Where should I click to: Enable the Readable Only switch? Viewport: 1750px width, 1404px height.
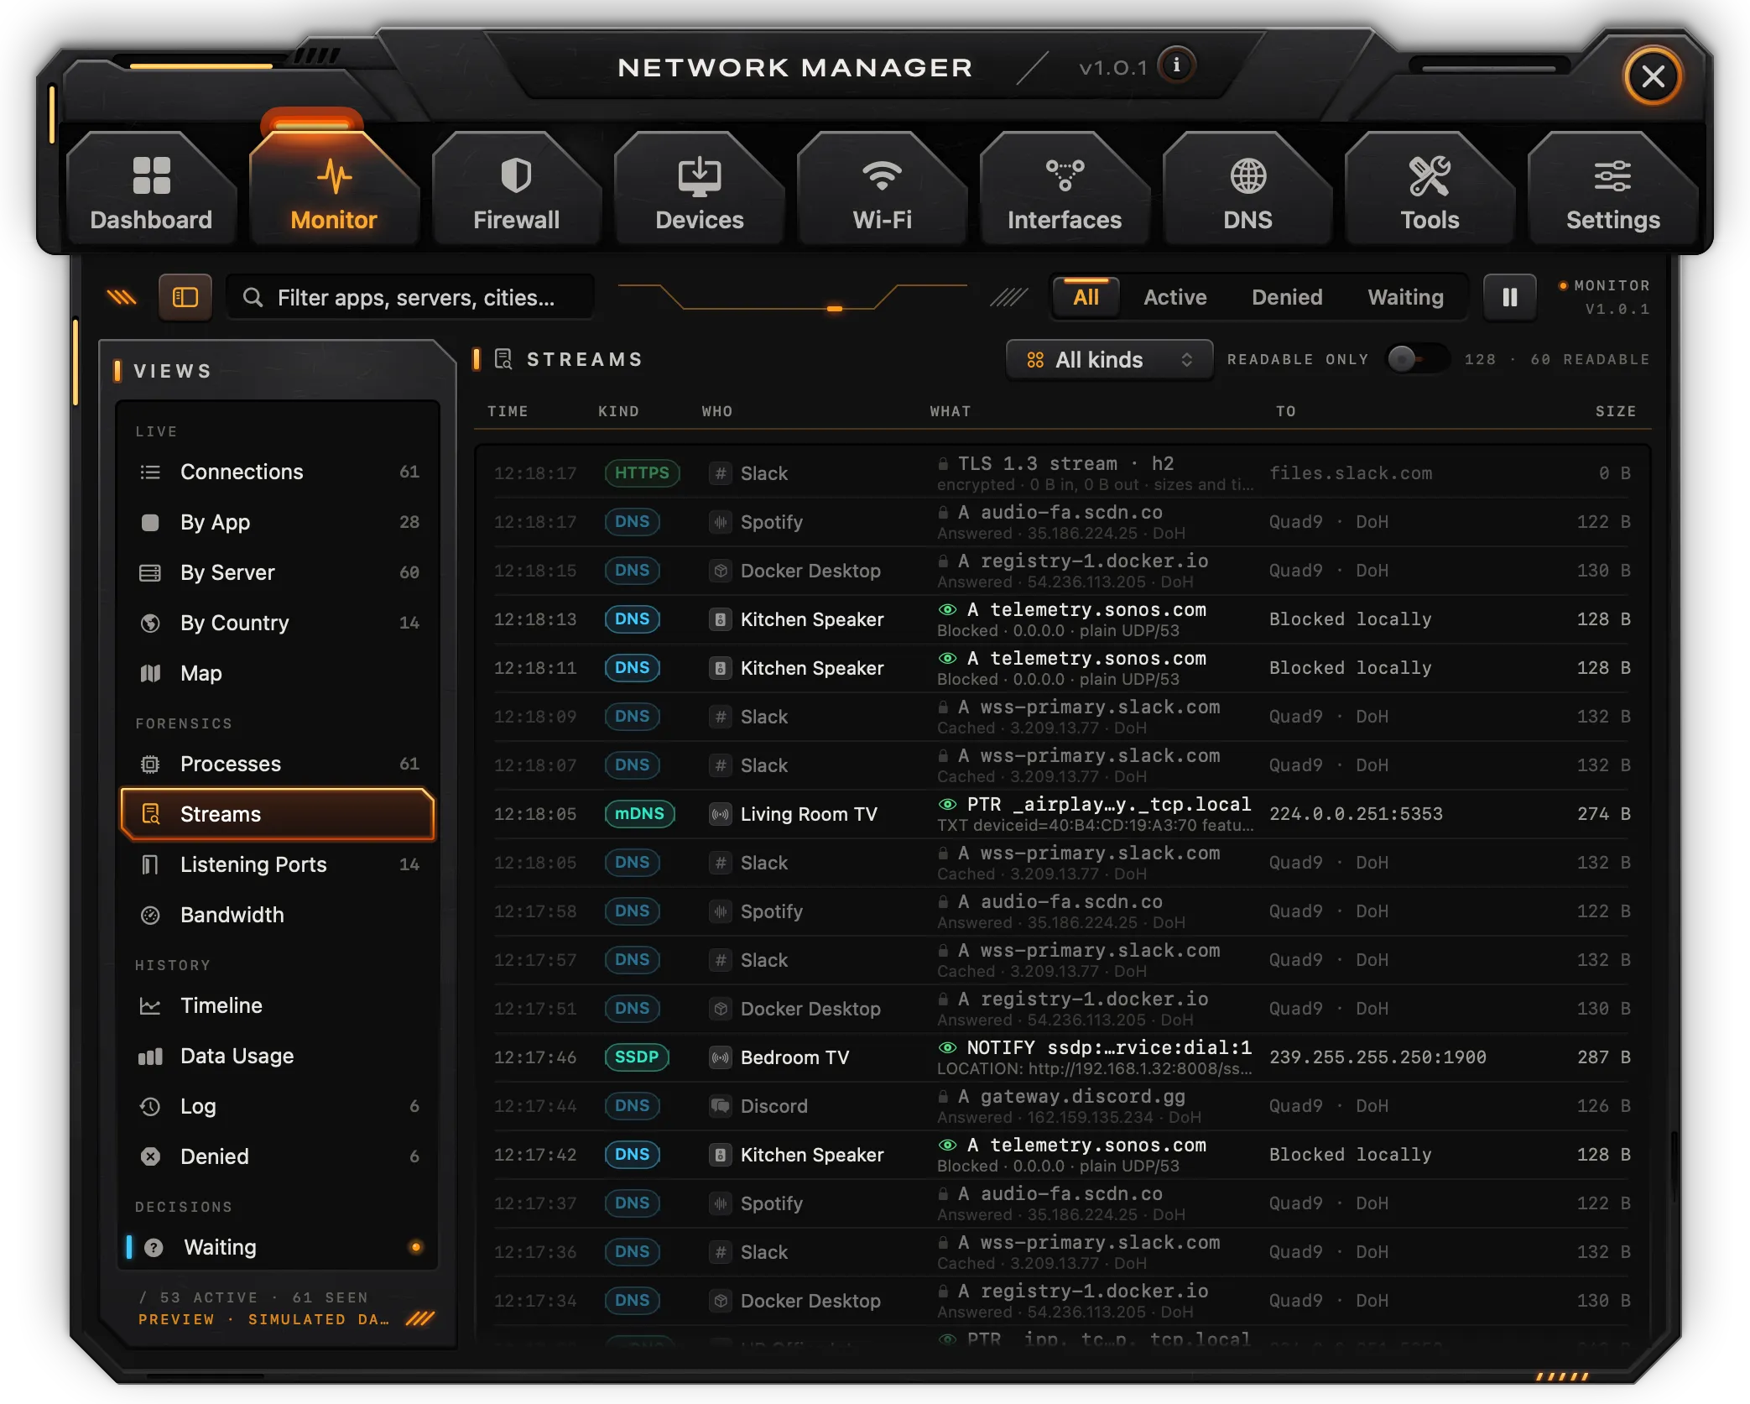(1416, 359)
